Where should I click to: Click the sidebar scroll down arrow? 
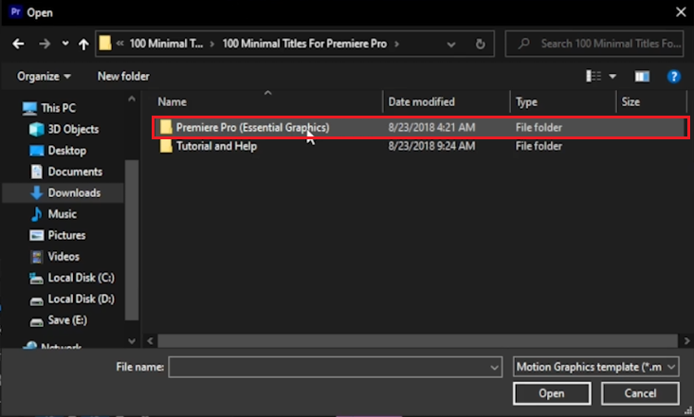tap(132, 341)
